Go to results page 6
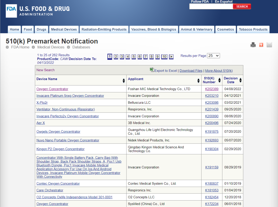278x207 pixels. (140, 57)
